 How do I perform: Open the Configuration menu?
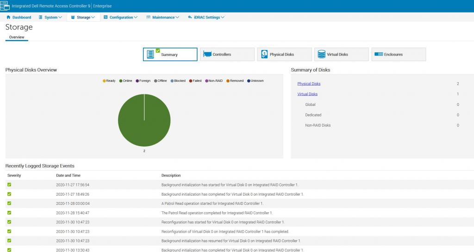click(121, 17)
